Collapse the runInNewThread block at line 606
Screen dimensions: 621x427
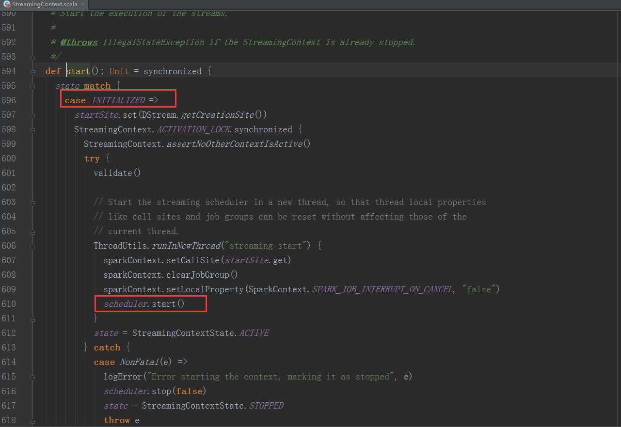33,246
